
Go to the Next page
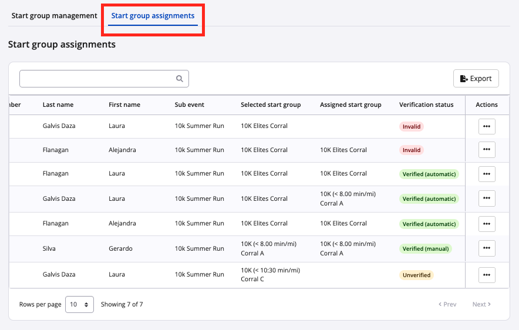coord(481,305)
